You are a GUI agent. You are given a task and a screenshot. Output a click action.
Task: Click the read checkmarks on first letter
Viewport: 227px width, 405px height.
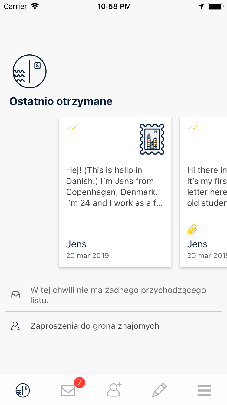coord(72,128)
